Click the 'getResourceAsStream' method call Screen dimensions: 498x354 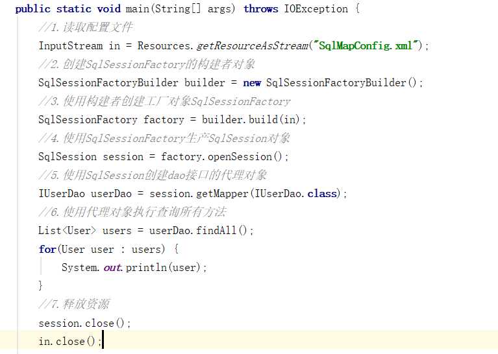tap(253, 45)
